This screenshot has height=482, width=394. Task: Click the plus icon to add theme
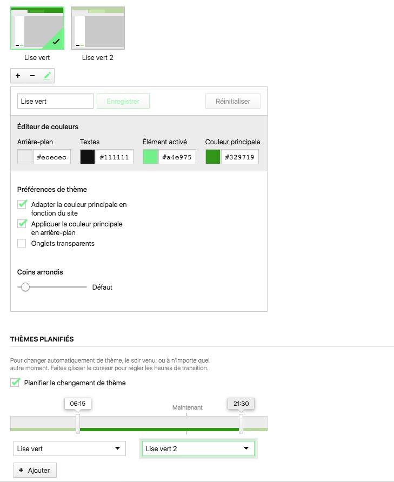click(x=18, y=76)
